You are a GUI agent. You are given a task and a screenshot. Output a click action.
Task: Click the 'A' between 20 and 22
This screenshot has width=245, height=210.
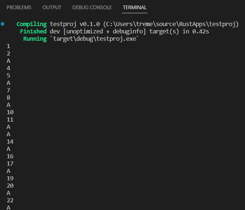[8, 193]
